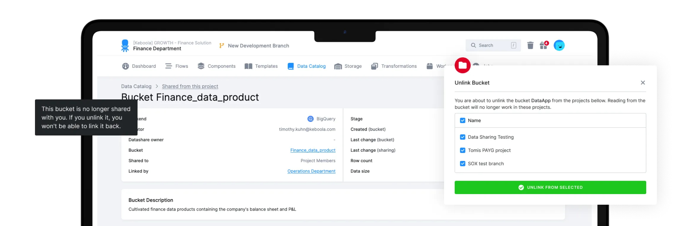Viewport: 696px width, 226px height.
Task: Click the Keboola octopus logo icon
Action: tap(125, 46)
